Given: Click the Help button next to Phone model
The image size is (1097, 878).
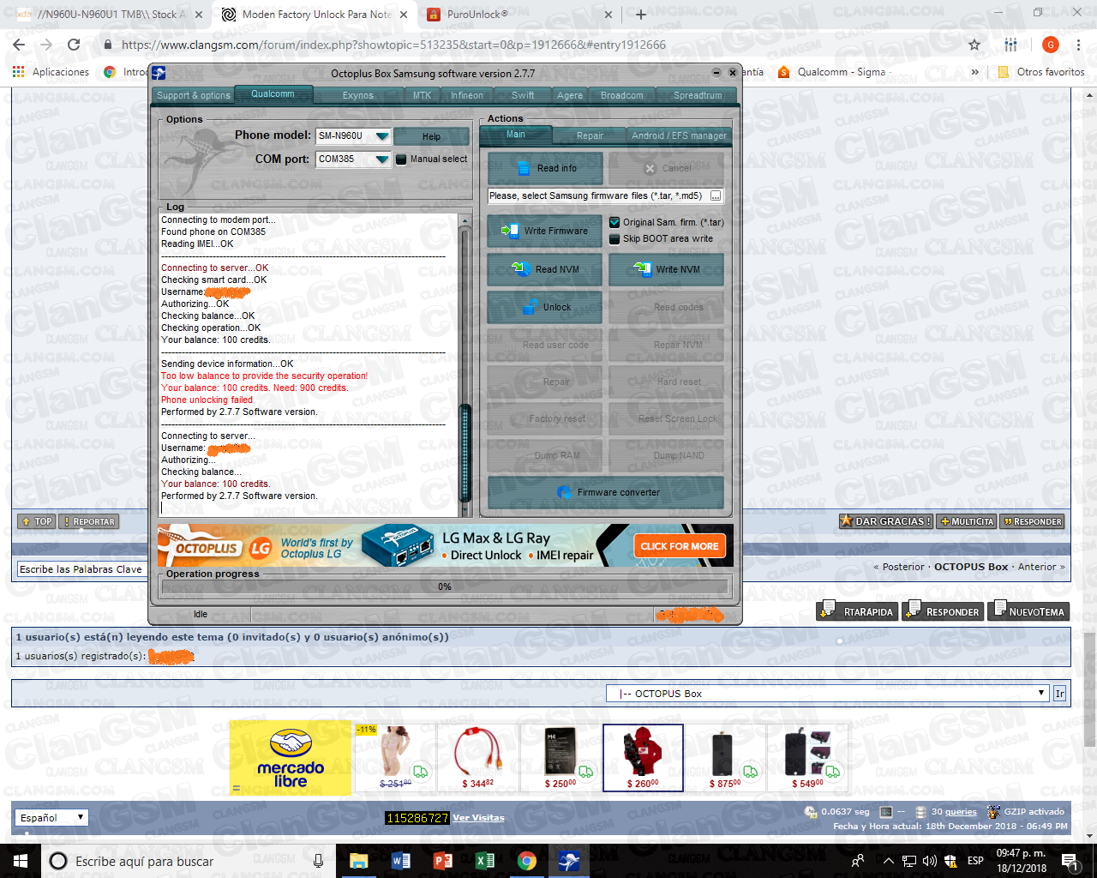Looking at the screenshot, I should 431,136.
